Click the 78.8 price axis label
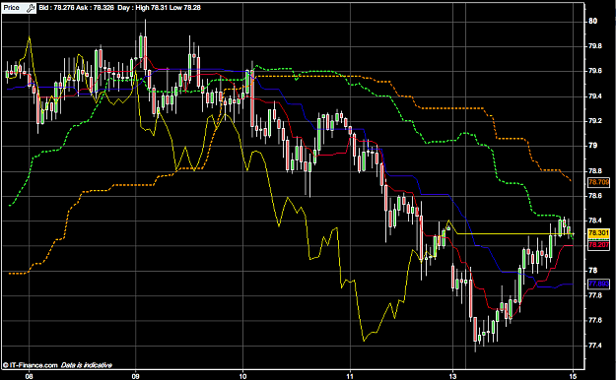The image size is (616, 380). 594,170
